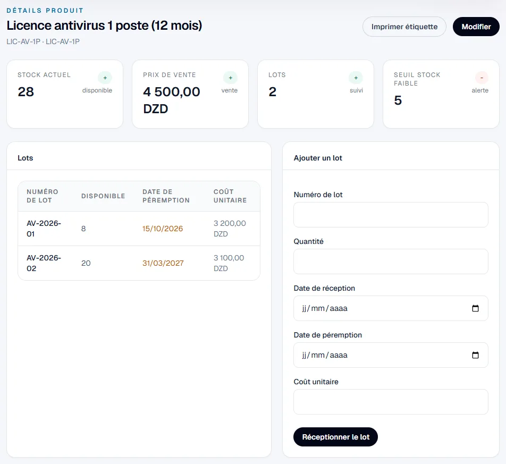This screenshot has width=506, height=464.
Task: Click the price 4 500,00 DZD
Action: click(172, 100)
